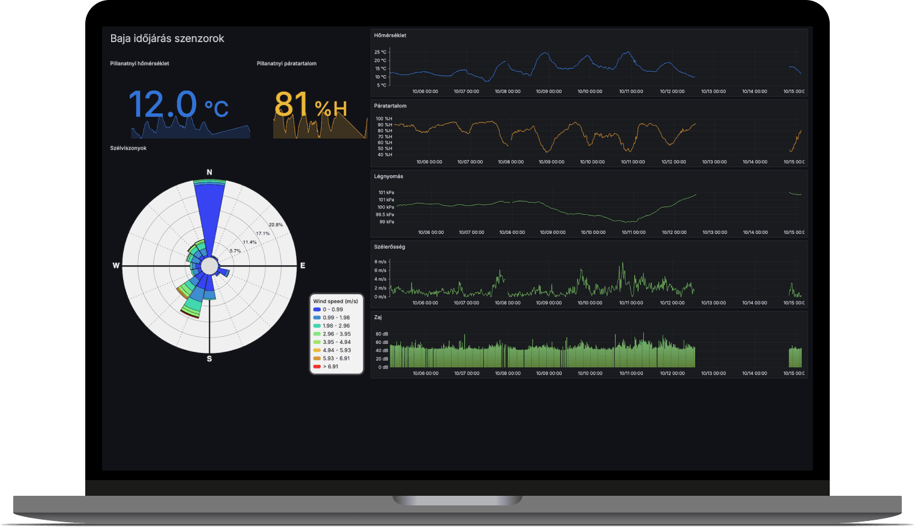Screen dimensions: 915x527
Task: Open the Páratartalom chart panel title
Action: tap(390, 106)
